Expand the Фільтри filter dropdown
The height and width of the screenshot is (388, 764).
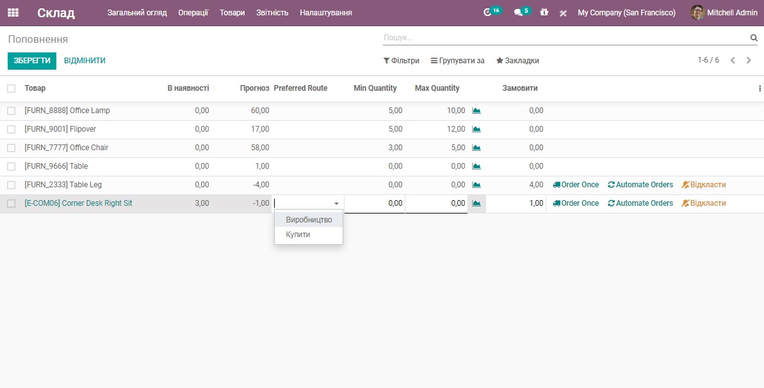(402, 61)
